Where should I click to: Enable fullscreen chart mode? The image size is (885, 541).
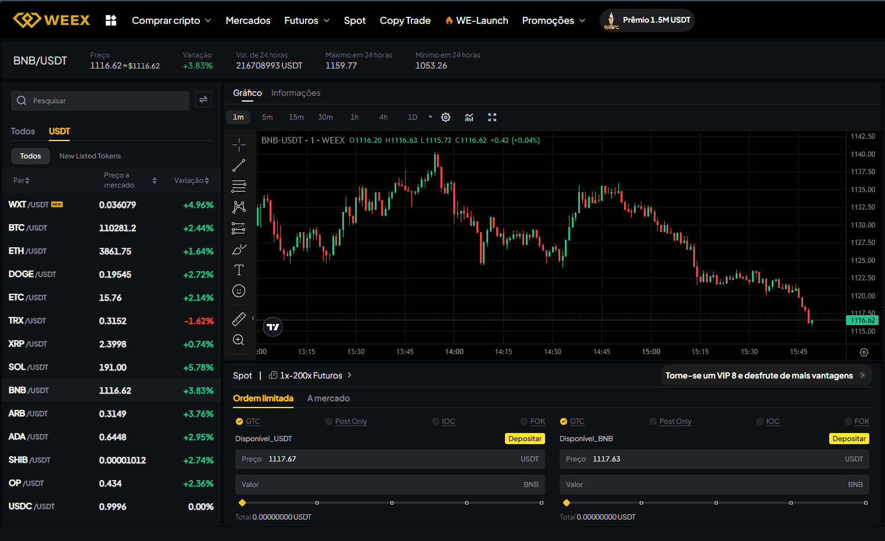pyautogui.click(x=492, y=117)
